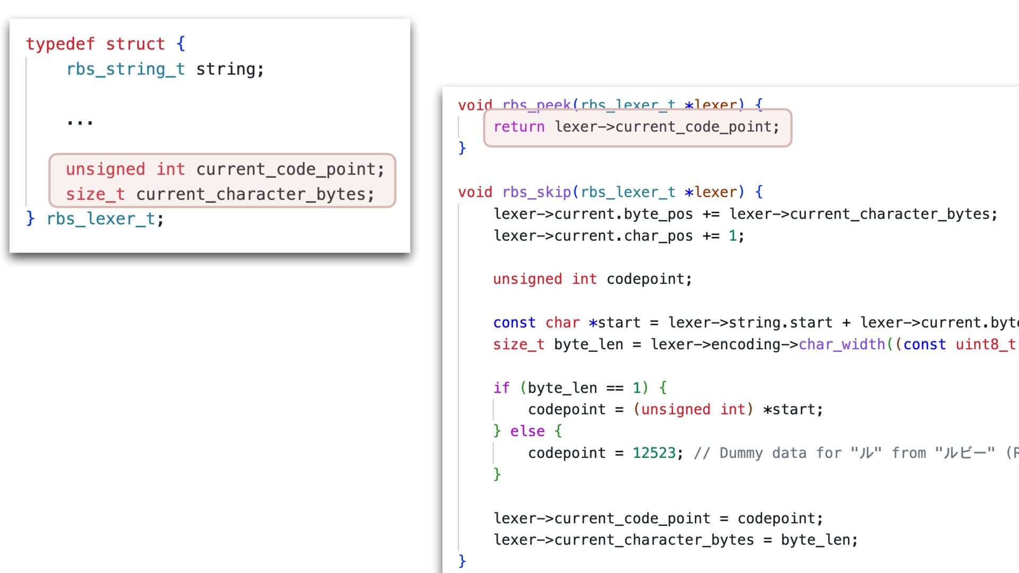Click the rbs_string_t type name

(x=125, y=69)
